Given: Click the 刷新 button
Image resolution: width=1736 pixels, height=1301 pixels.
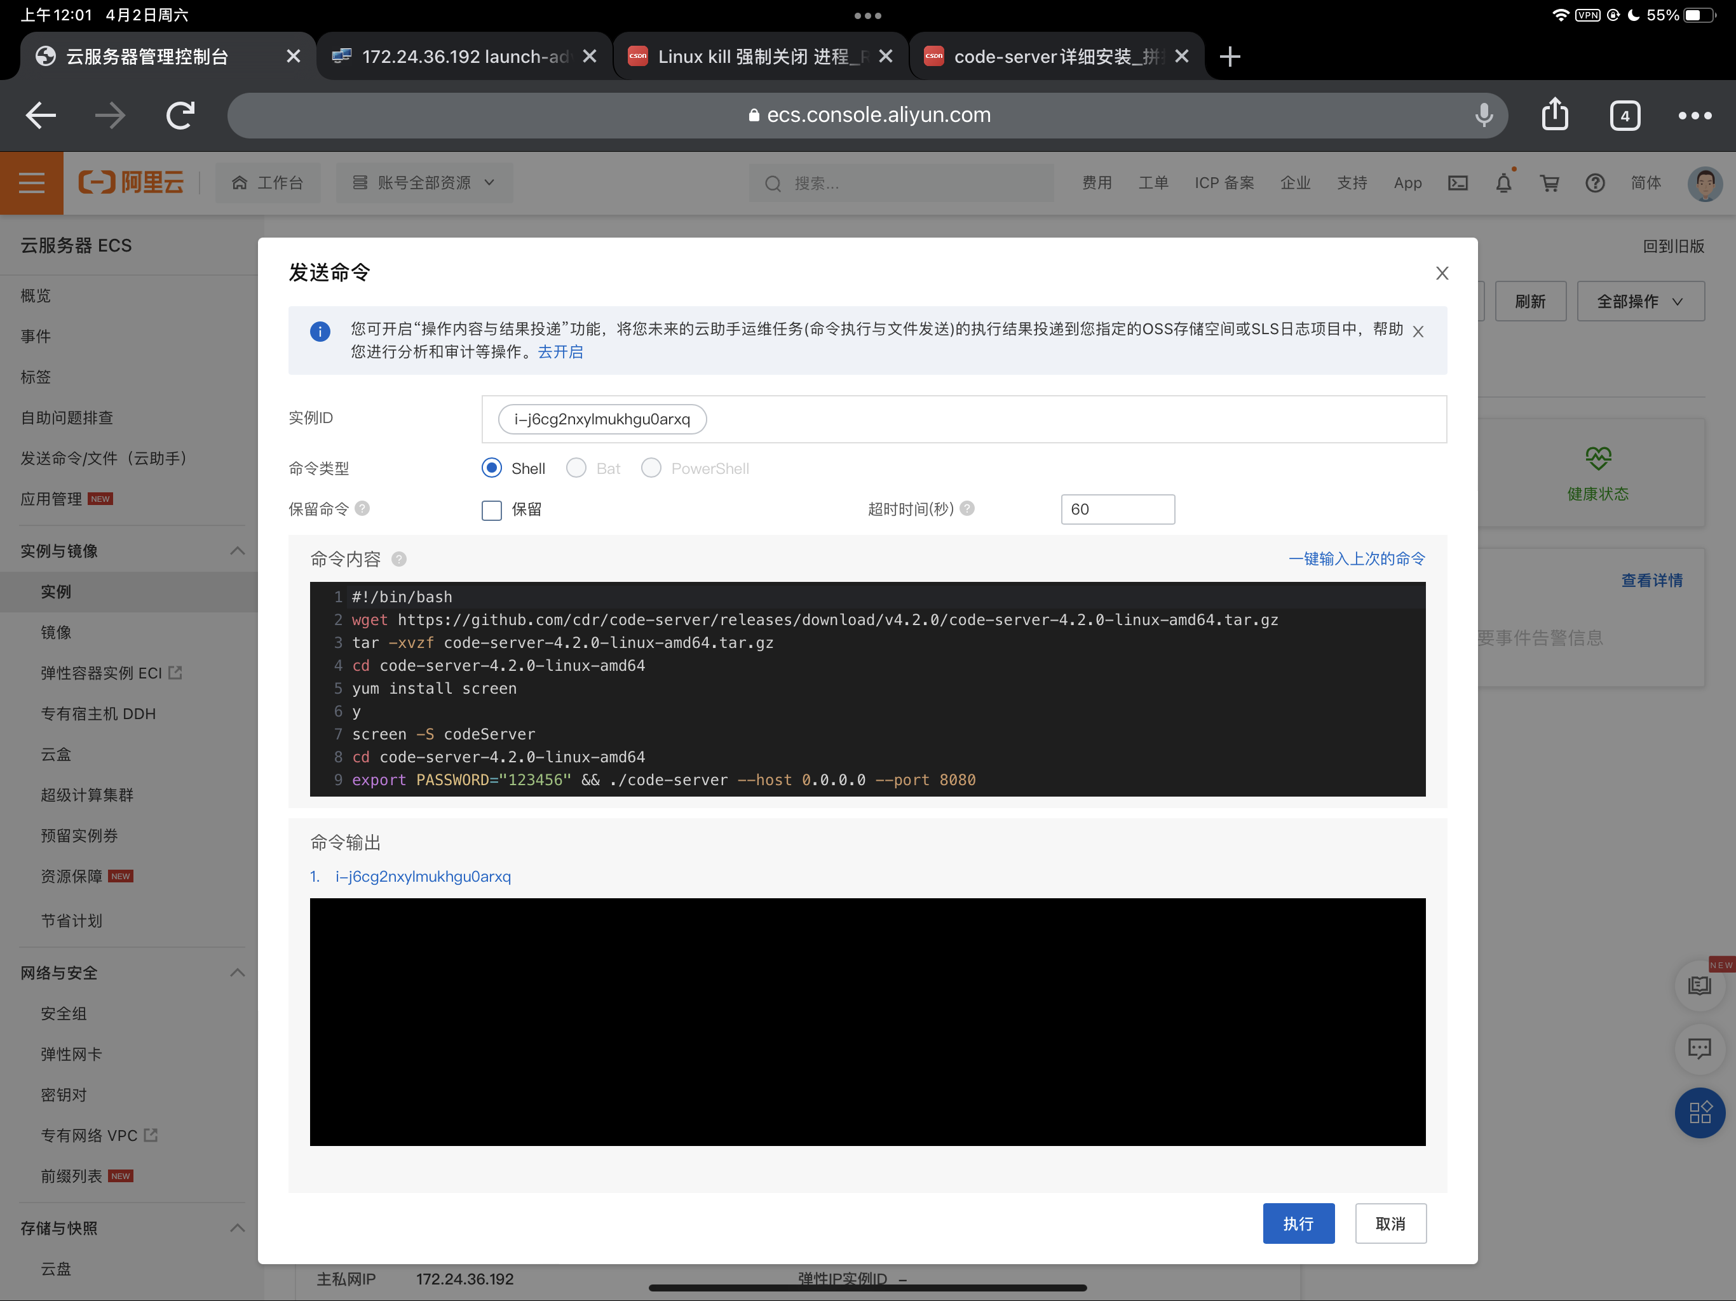Looking at the screenshot, I should [x=1529, y=301].
